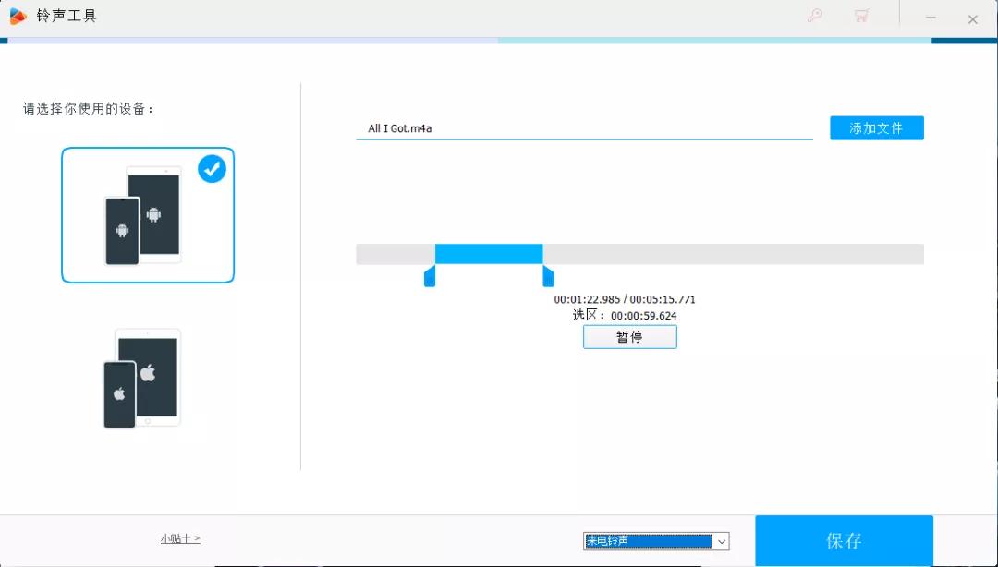Close the 铃声工具 window
Screen dimensions: 998x567
pos(972,19)
